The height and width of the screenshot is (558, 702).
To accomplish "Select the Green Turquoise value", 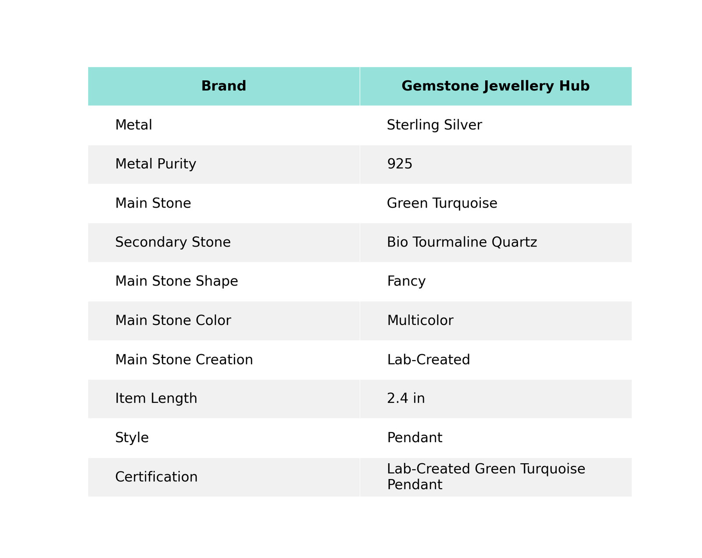I will point(442,203).
